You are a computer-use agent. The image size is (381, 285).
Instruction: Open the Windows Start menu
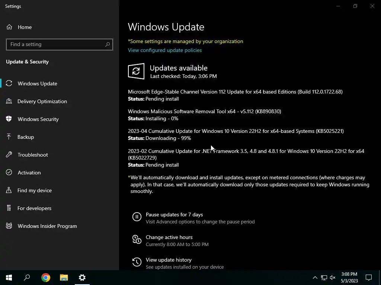[9, 278]
